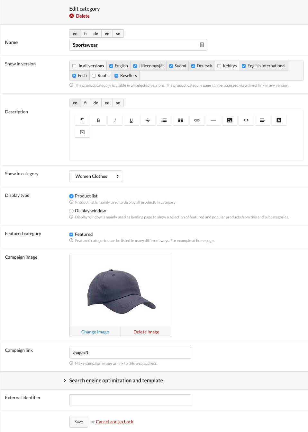308x432 pixels.
Task: Click Delete image button
Action: click(x=146, y=332)
